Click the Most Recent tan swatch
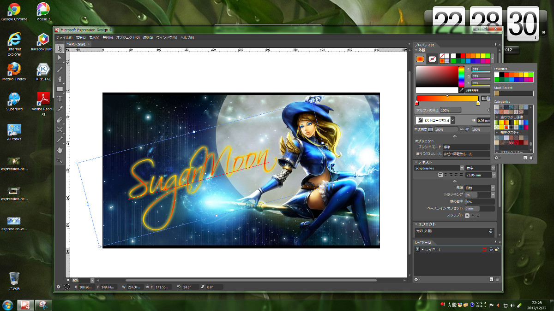The image size is (554, 311). click(497, 93)
